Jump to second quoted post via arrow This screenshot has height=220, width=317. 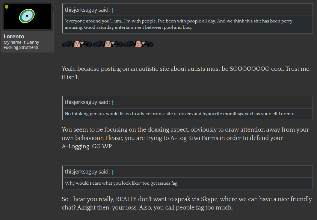pyautogui.click(x=112, y=102)
